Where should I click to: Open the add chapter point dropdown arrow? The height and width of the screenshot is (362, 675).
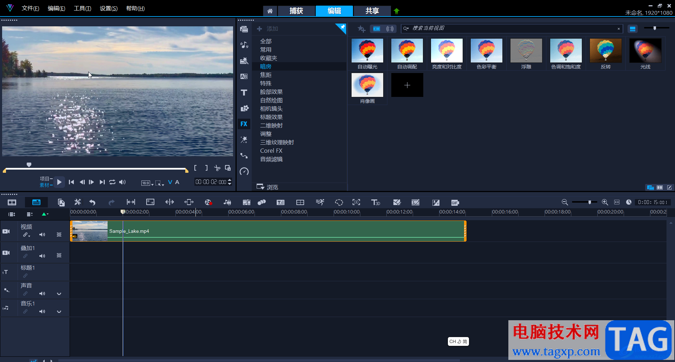[x=47, y=214]
